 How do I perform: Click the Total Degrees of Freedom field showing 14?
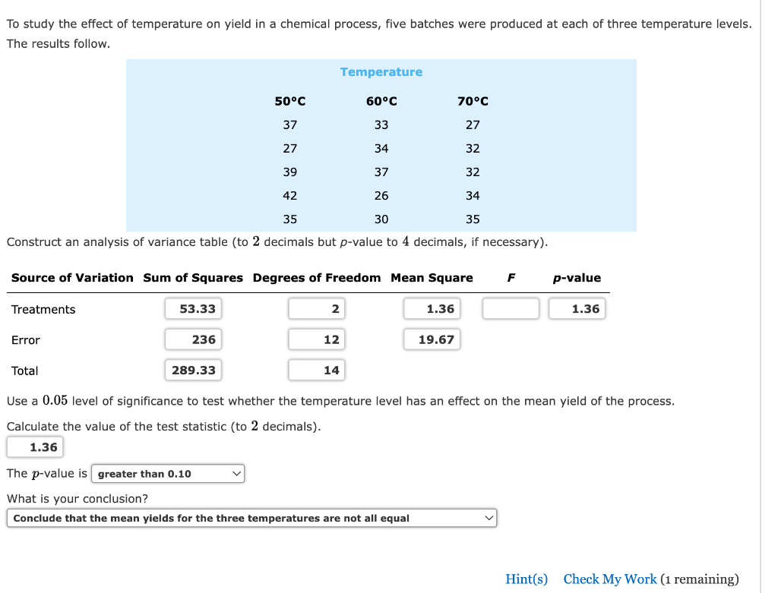click(316, 370)
